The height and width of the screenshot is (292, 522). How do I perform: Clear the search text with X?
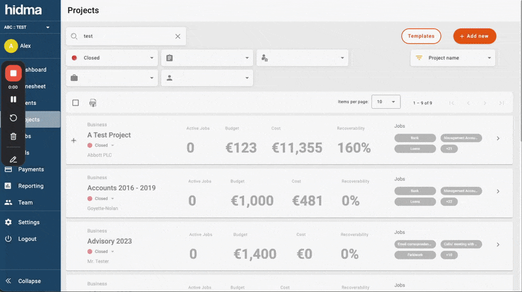click(177, 36)
